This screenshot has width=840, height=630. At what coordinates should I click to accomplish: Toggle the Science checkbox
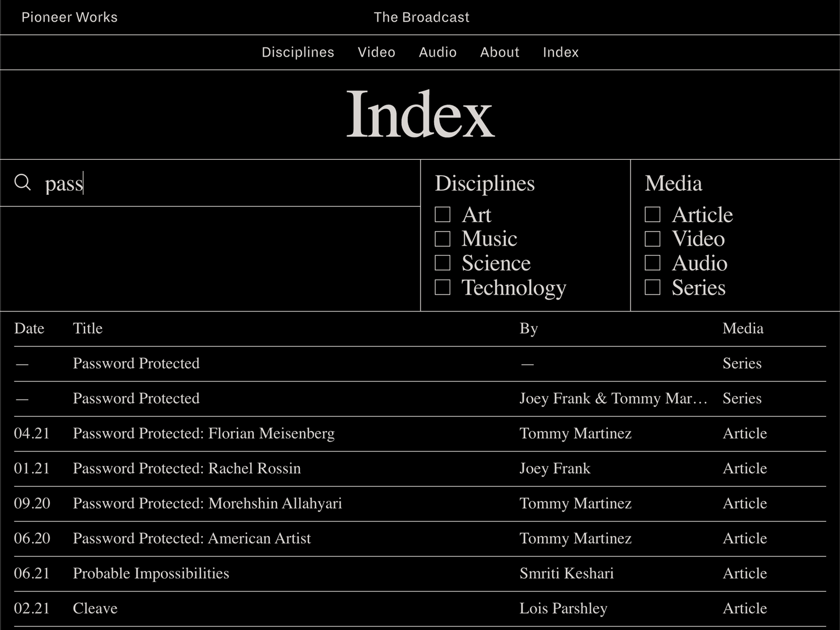pos(443,263)
